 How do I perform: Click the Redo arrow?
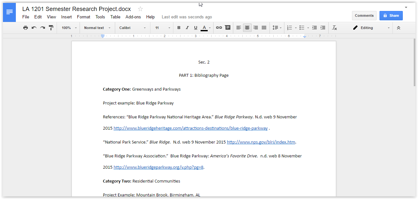[x=42, y=28]
